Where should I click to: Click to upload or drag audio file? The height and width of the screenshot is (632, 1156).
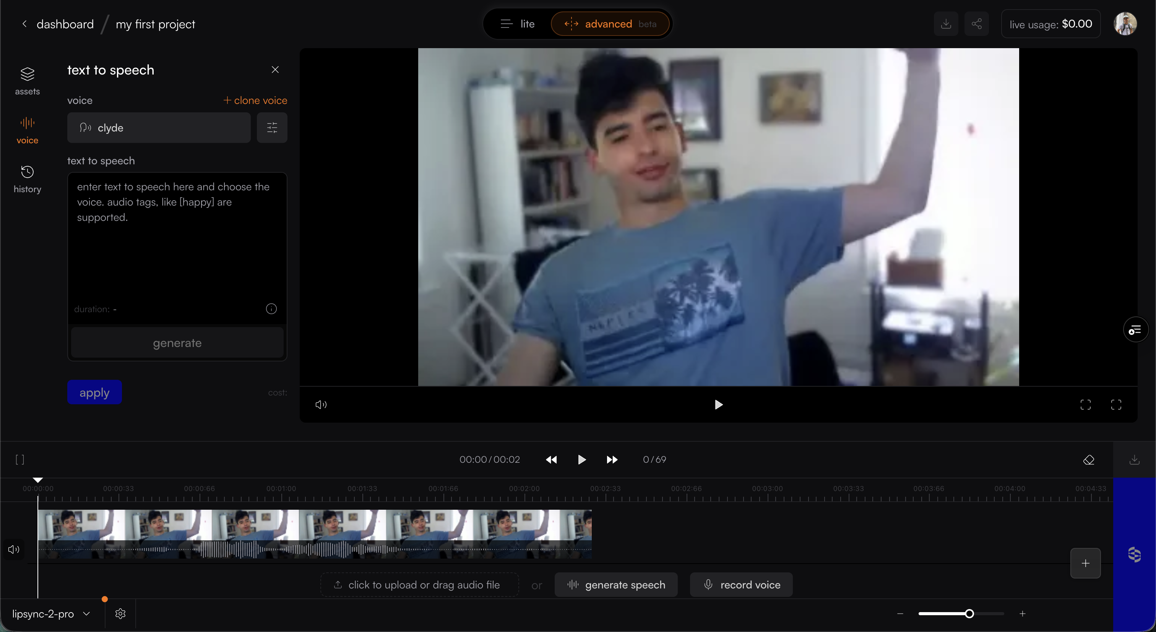[420, 585]
